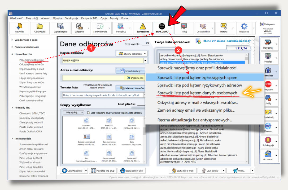The width and height of the screenshot is (288, 190).
Task: Click the Subskrypcja bell sidebar icon
Action: tap(268, 140)
